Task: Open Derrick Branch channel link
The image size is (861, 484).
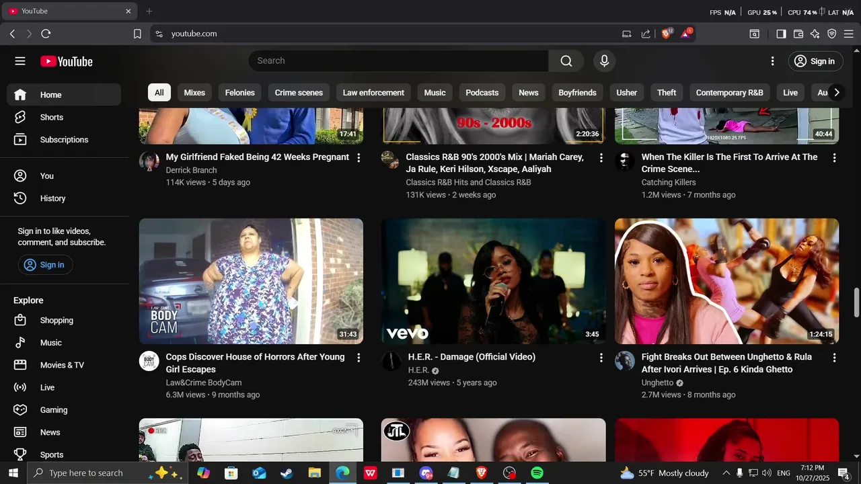Action: [191, 170]
